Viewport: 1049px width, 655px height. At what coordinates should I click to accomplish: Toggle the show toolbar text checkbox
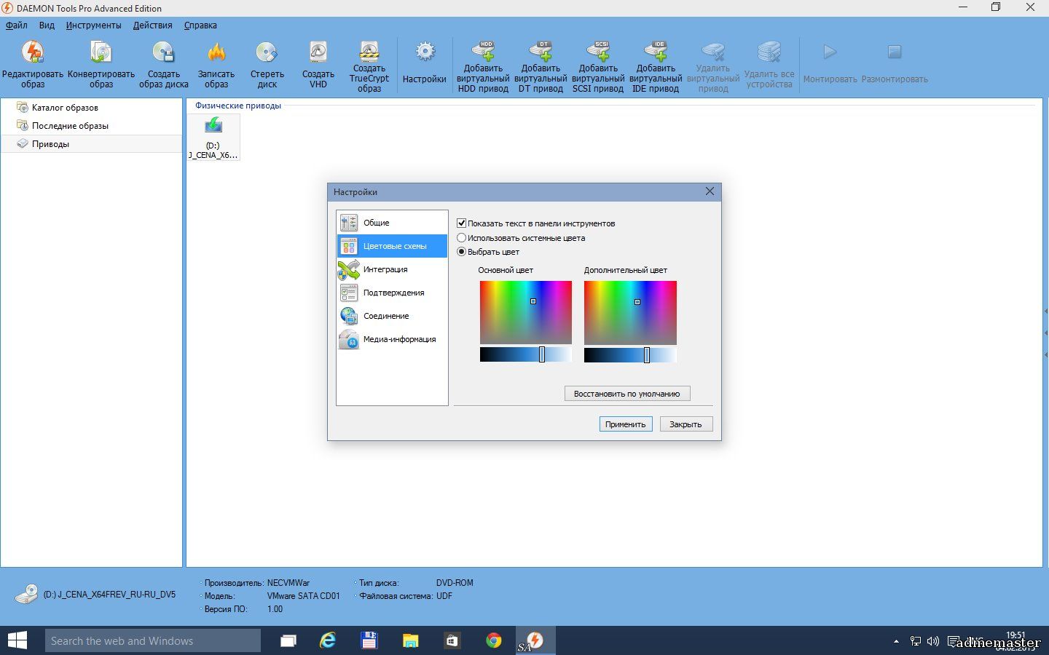coord(462,223)
